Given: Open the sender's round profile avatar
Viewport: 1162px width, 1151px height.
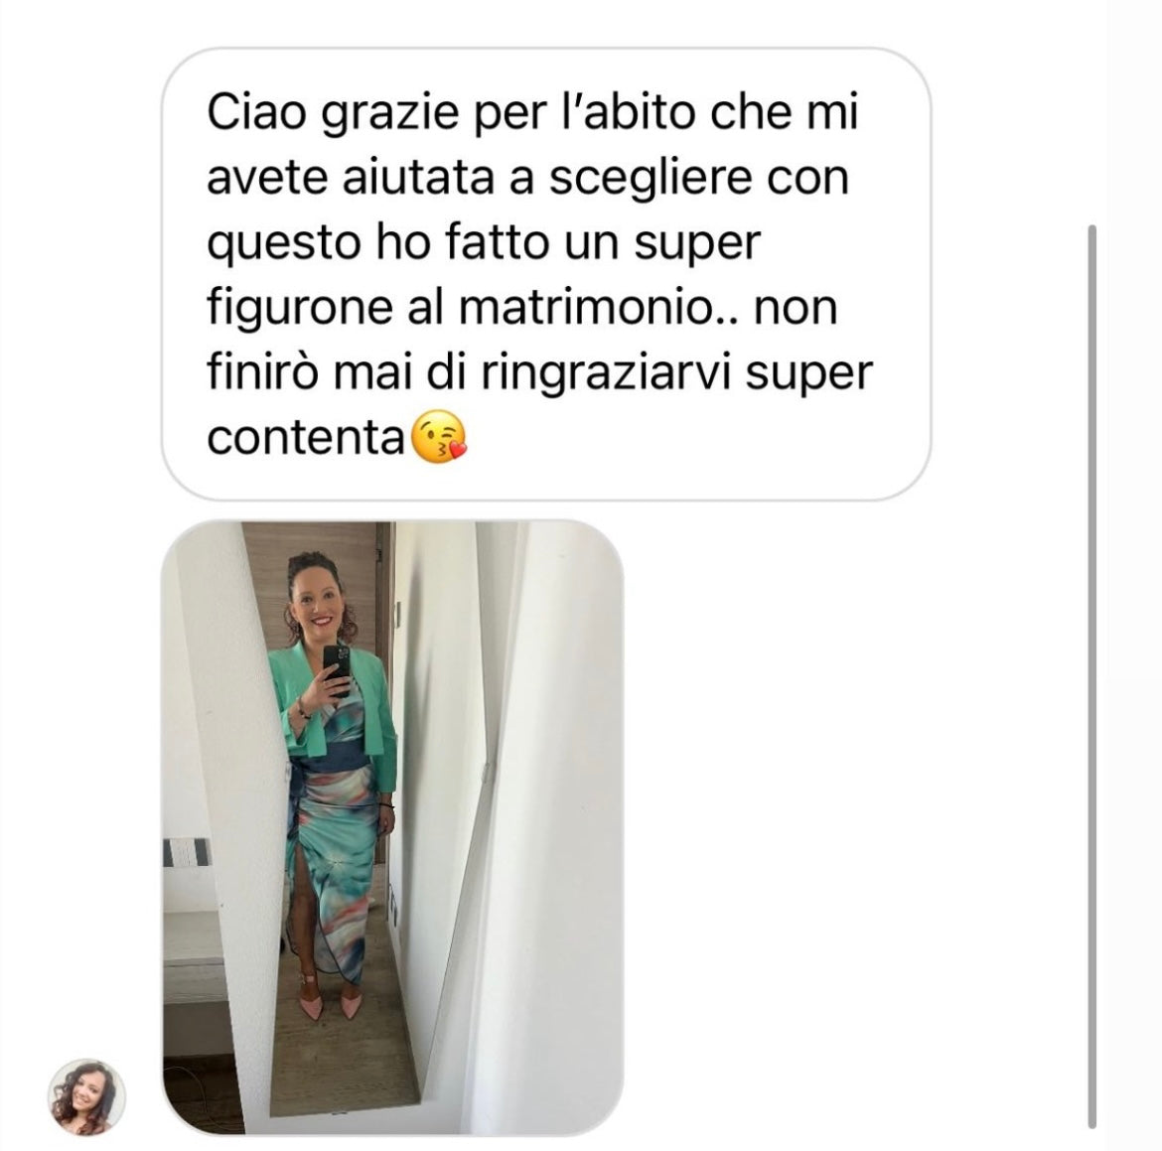Looking at the screenshot, I should point(86,1097).
